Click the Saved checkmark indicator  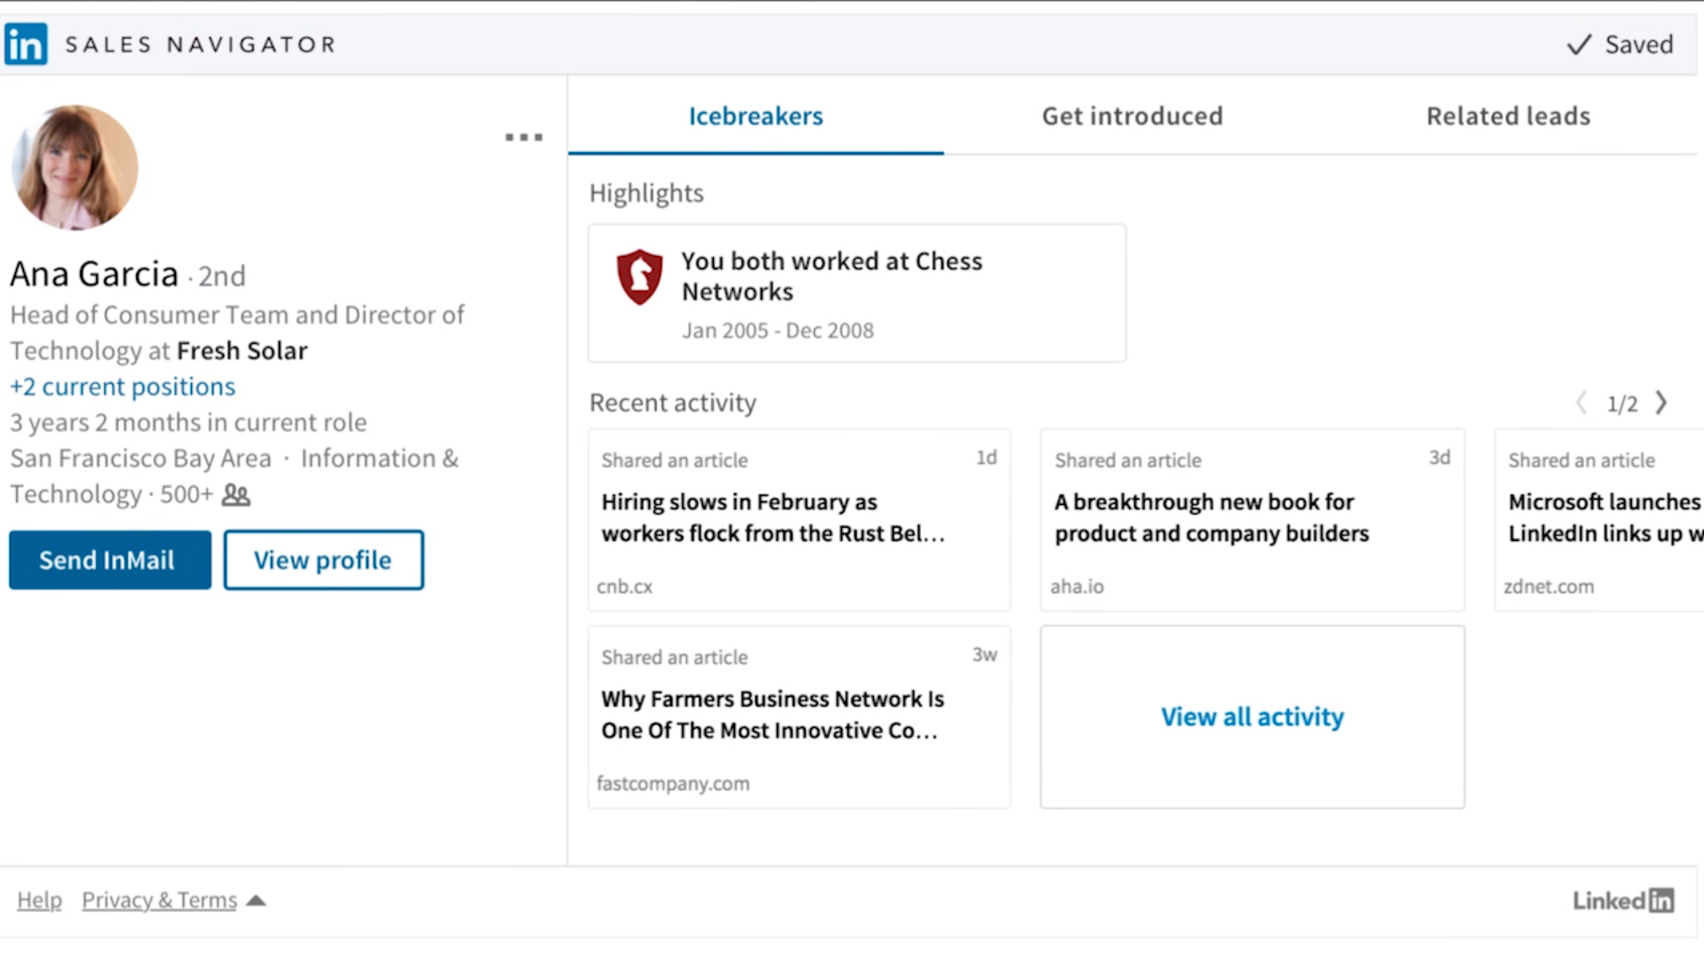click(x=1620, y=44)
